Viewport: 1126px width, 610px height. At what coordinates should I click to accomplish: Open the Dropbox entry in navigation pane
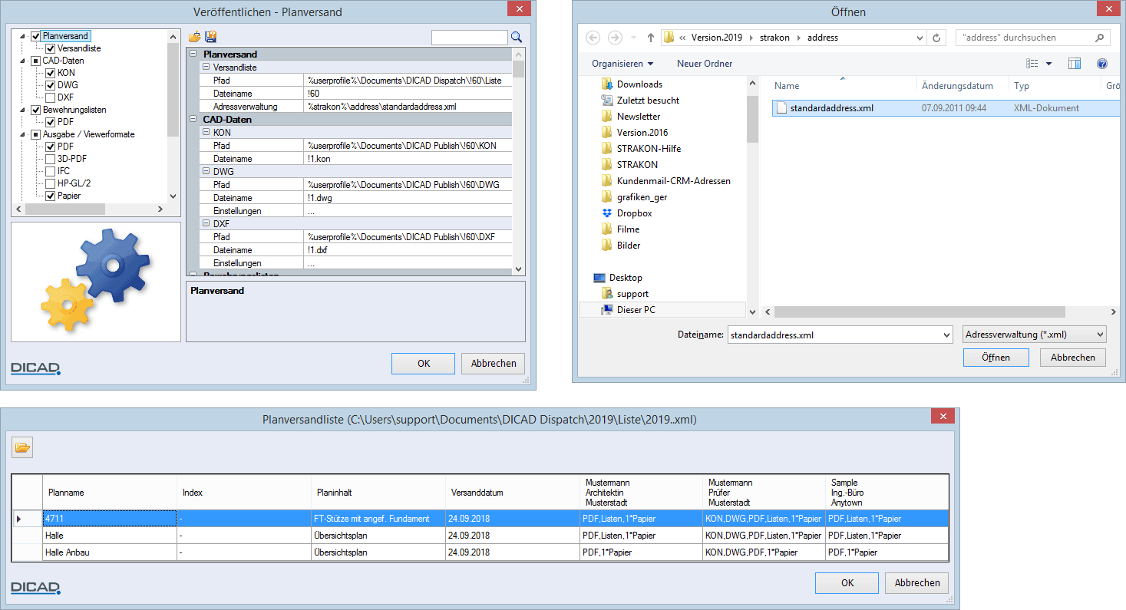click(627, 213)
